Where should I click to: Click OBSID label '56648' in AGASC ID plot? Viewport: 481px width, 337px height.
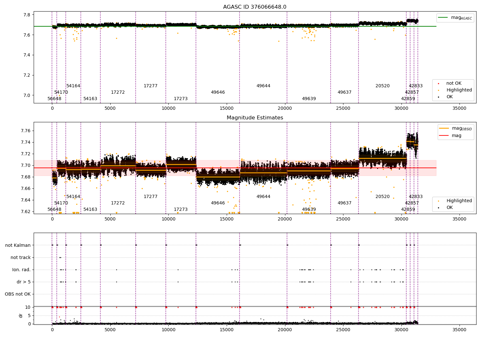55,99
